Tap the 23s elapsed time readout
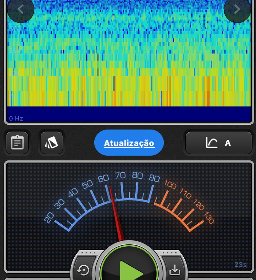Screen dimensions: 256x280 tap(241, 265)
